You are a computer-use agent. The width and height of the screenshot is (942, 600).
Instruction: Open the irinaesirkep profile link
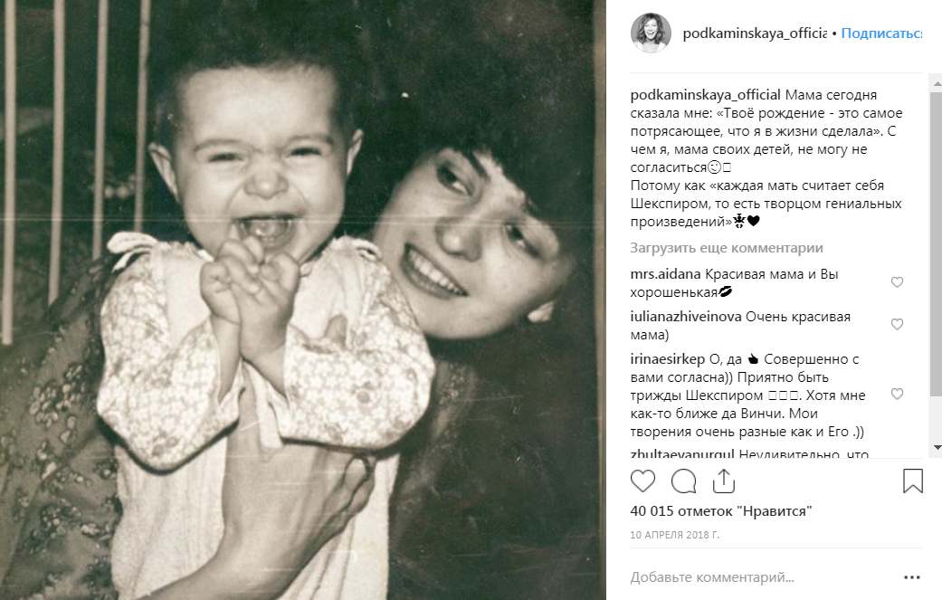tap(668, 359)
